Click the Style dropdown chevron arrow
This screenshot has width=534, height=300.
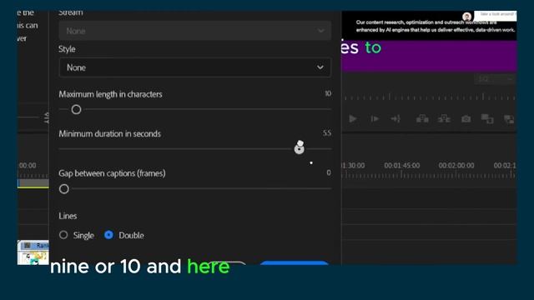pyautogui.click(x=320, y=67)
